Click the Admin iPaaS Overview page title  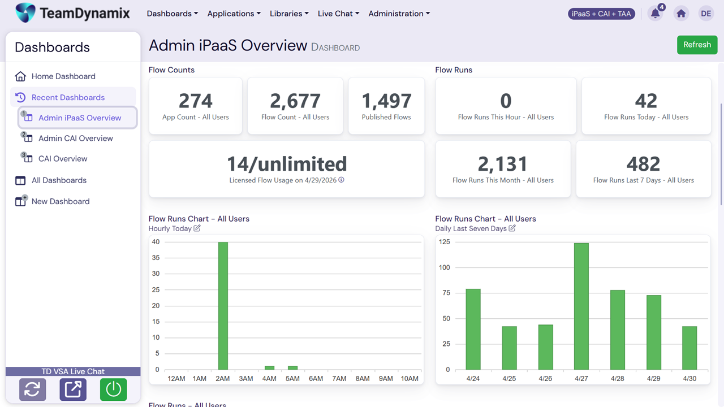(228, 45)
